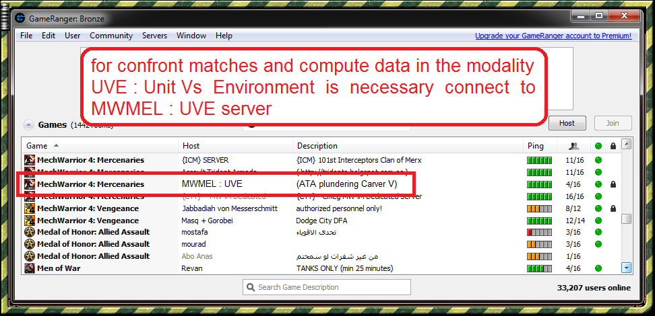Screen dimensions: 655x316
Task: Select host Masq + Gorobei
Action: tap(206, 220)
